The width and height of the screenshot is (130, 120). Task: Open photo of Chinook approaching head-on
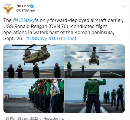coord(95,61)
